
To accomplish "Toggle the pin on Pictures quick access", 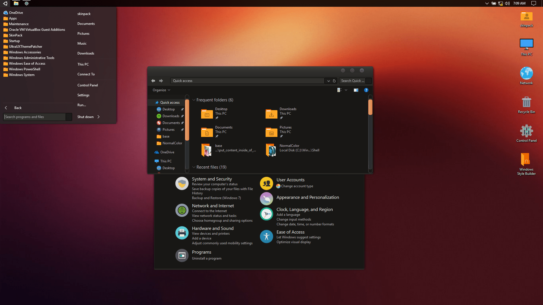I will coord(182,129).
